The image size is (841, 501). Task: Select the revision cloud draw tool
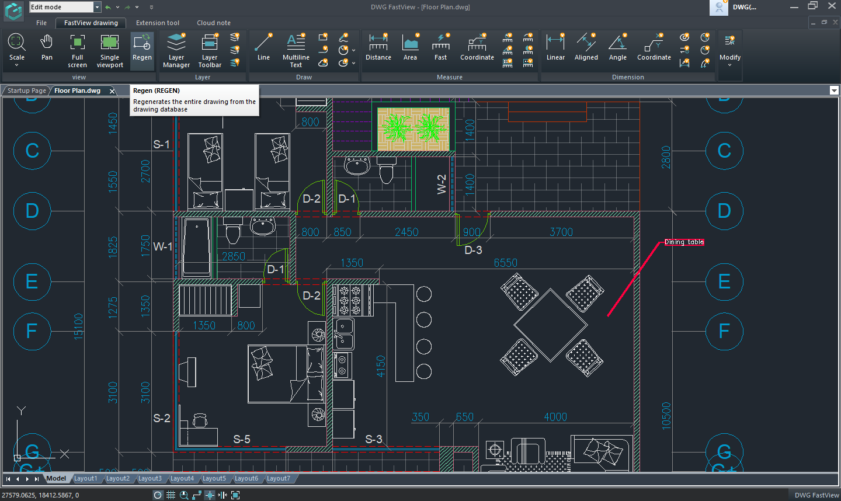[323, 62]
